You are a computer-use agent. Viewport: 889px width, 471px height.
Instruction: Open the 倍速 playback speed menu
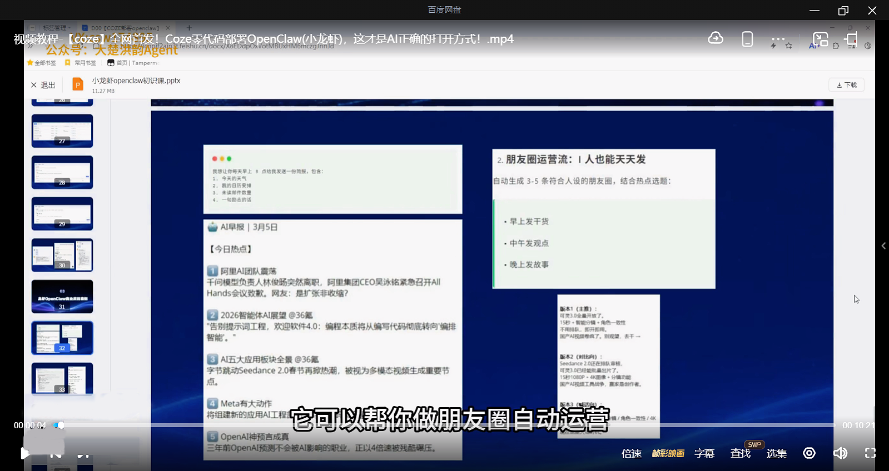click(632, 453)
